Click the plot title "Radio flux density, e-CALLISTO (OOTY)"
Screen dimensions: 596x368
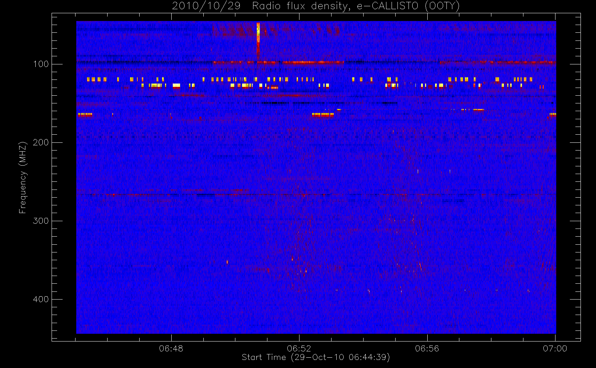pos(356,6)
